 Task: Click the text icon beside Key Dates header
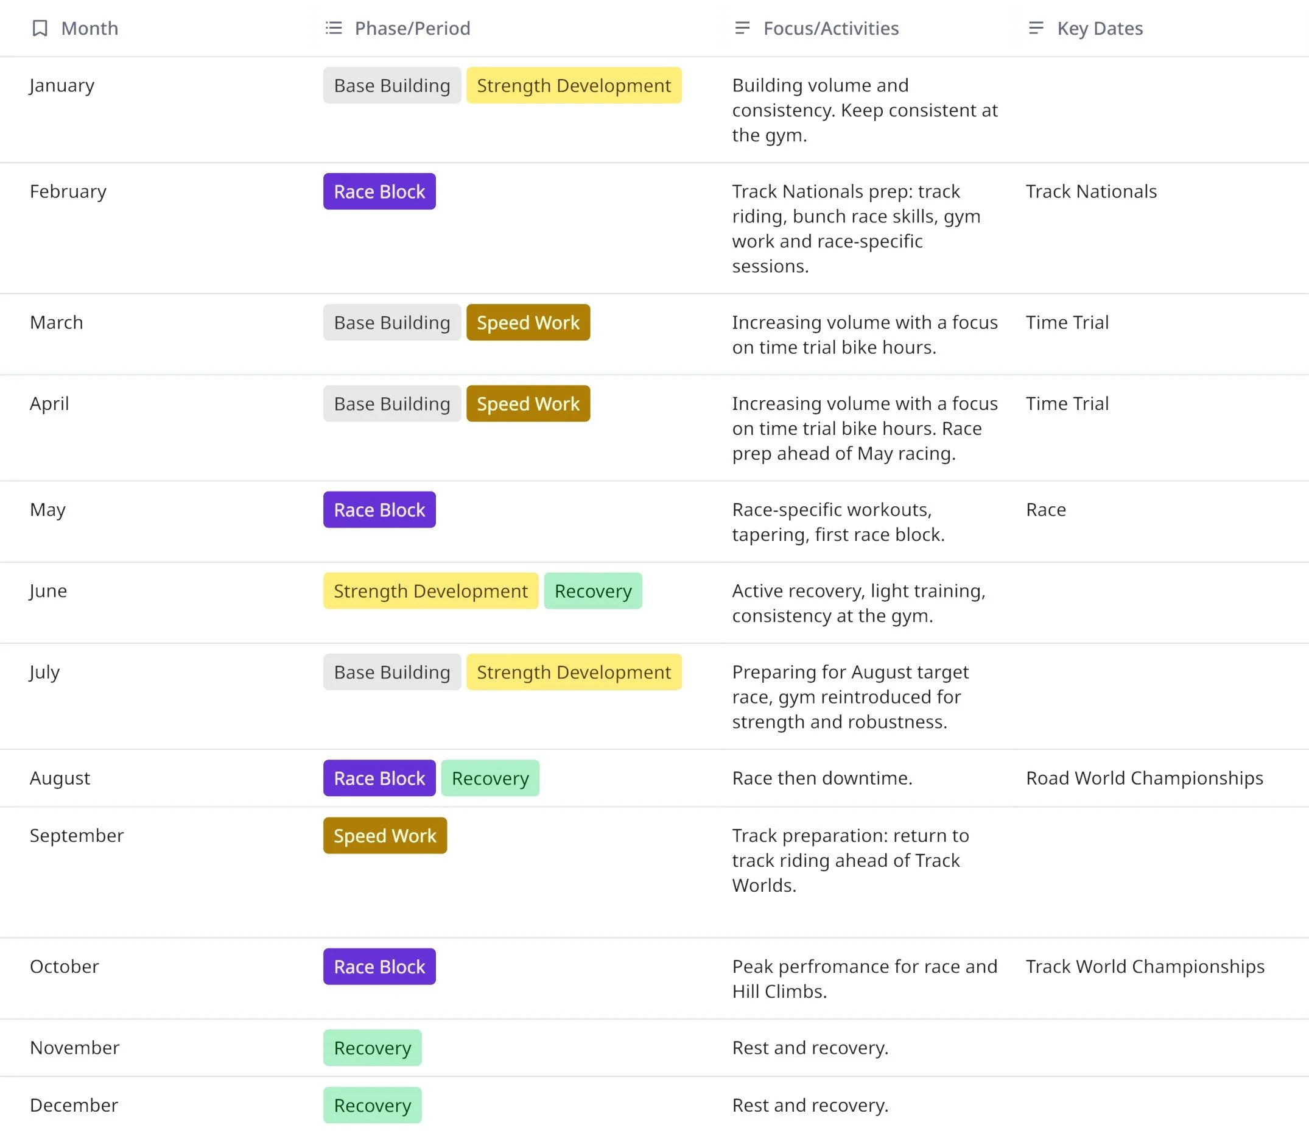click(1036, 28)
